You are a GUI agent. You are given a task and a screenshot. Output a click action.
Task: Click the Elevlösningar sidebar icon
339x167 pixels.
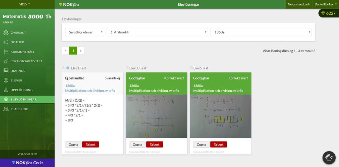[x=6, y=99]
